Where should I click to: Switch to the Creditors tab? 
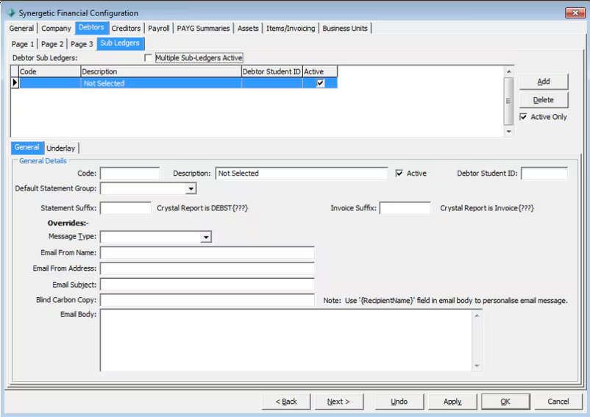(x=126, y=29)
